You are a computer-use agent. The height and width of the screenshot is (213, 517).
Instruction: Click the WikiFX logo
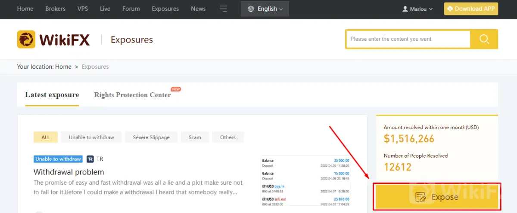point(53,40)
